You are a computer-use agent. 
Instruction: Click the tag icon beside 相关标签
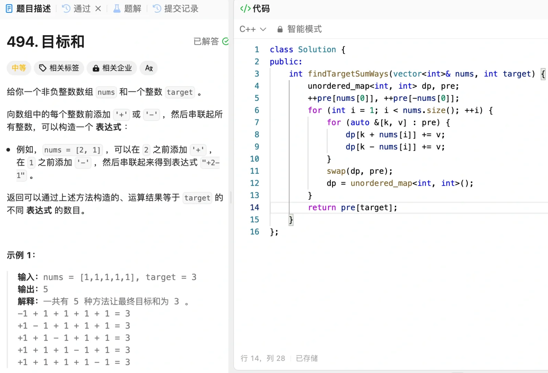[42, 68]
